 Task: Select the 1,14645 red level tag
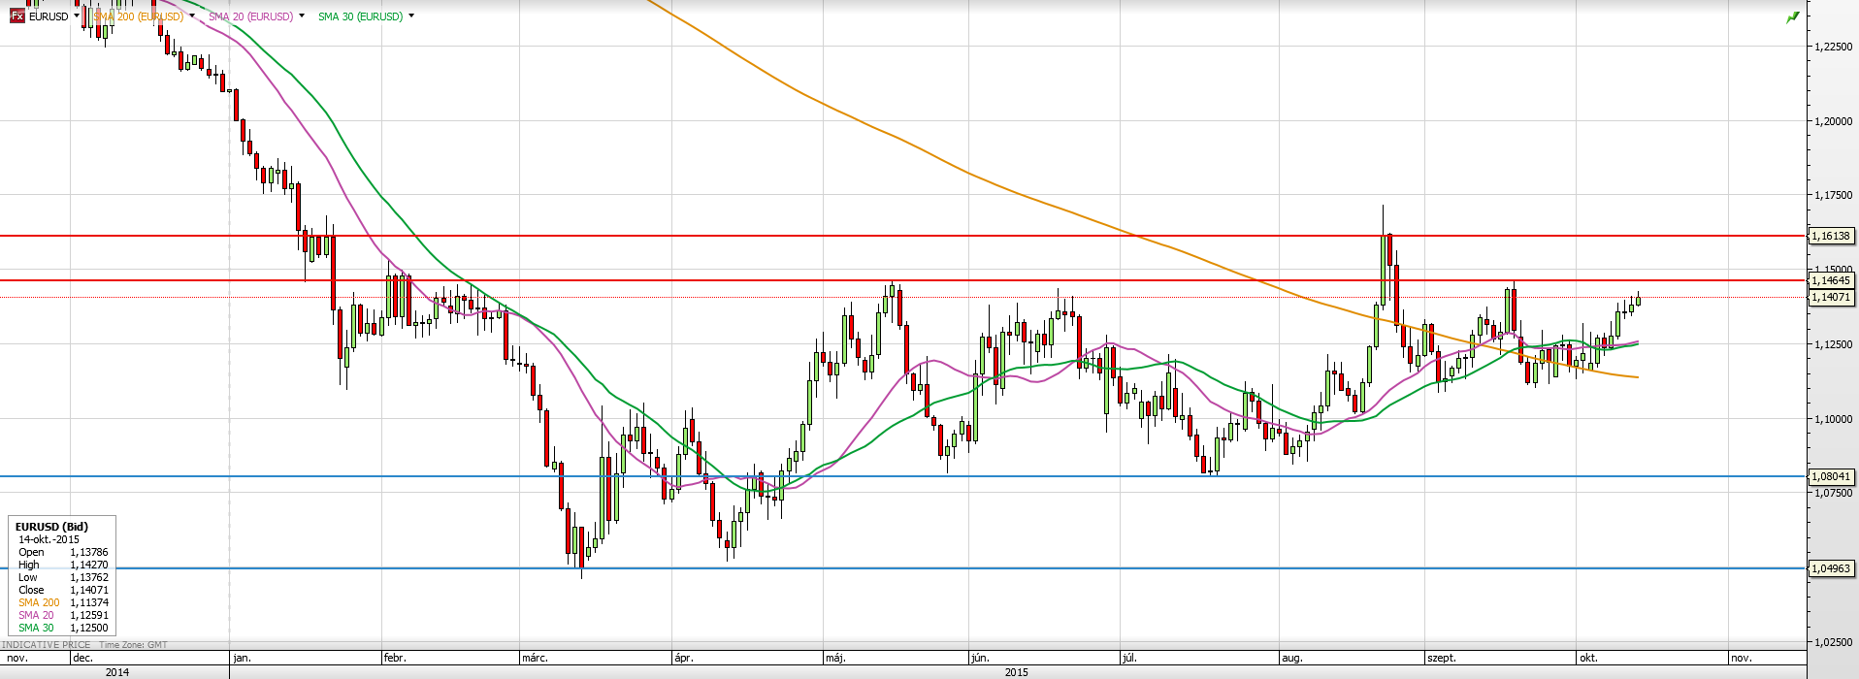coord(1831,280)
